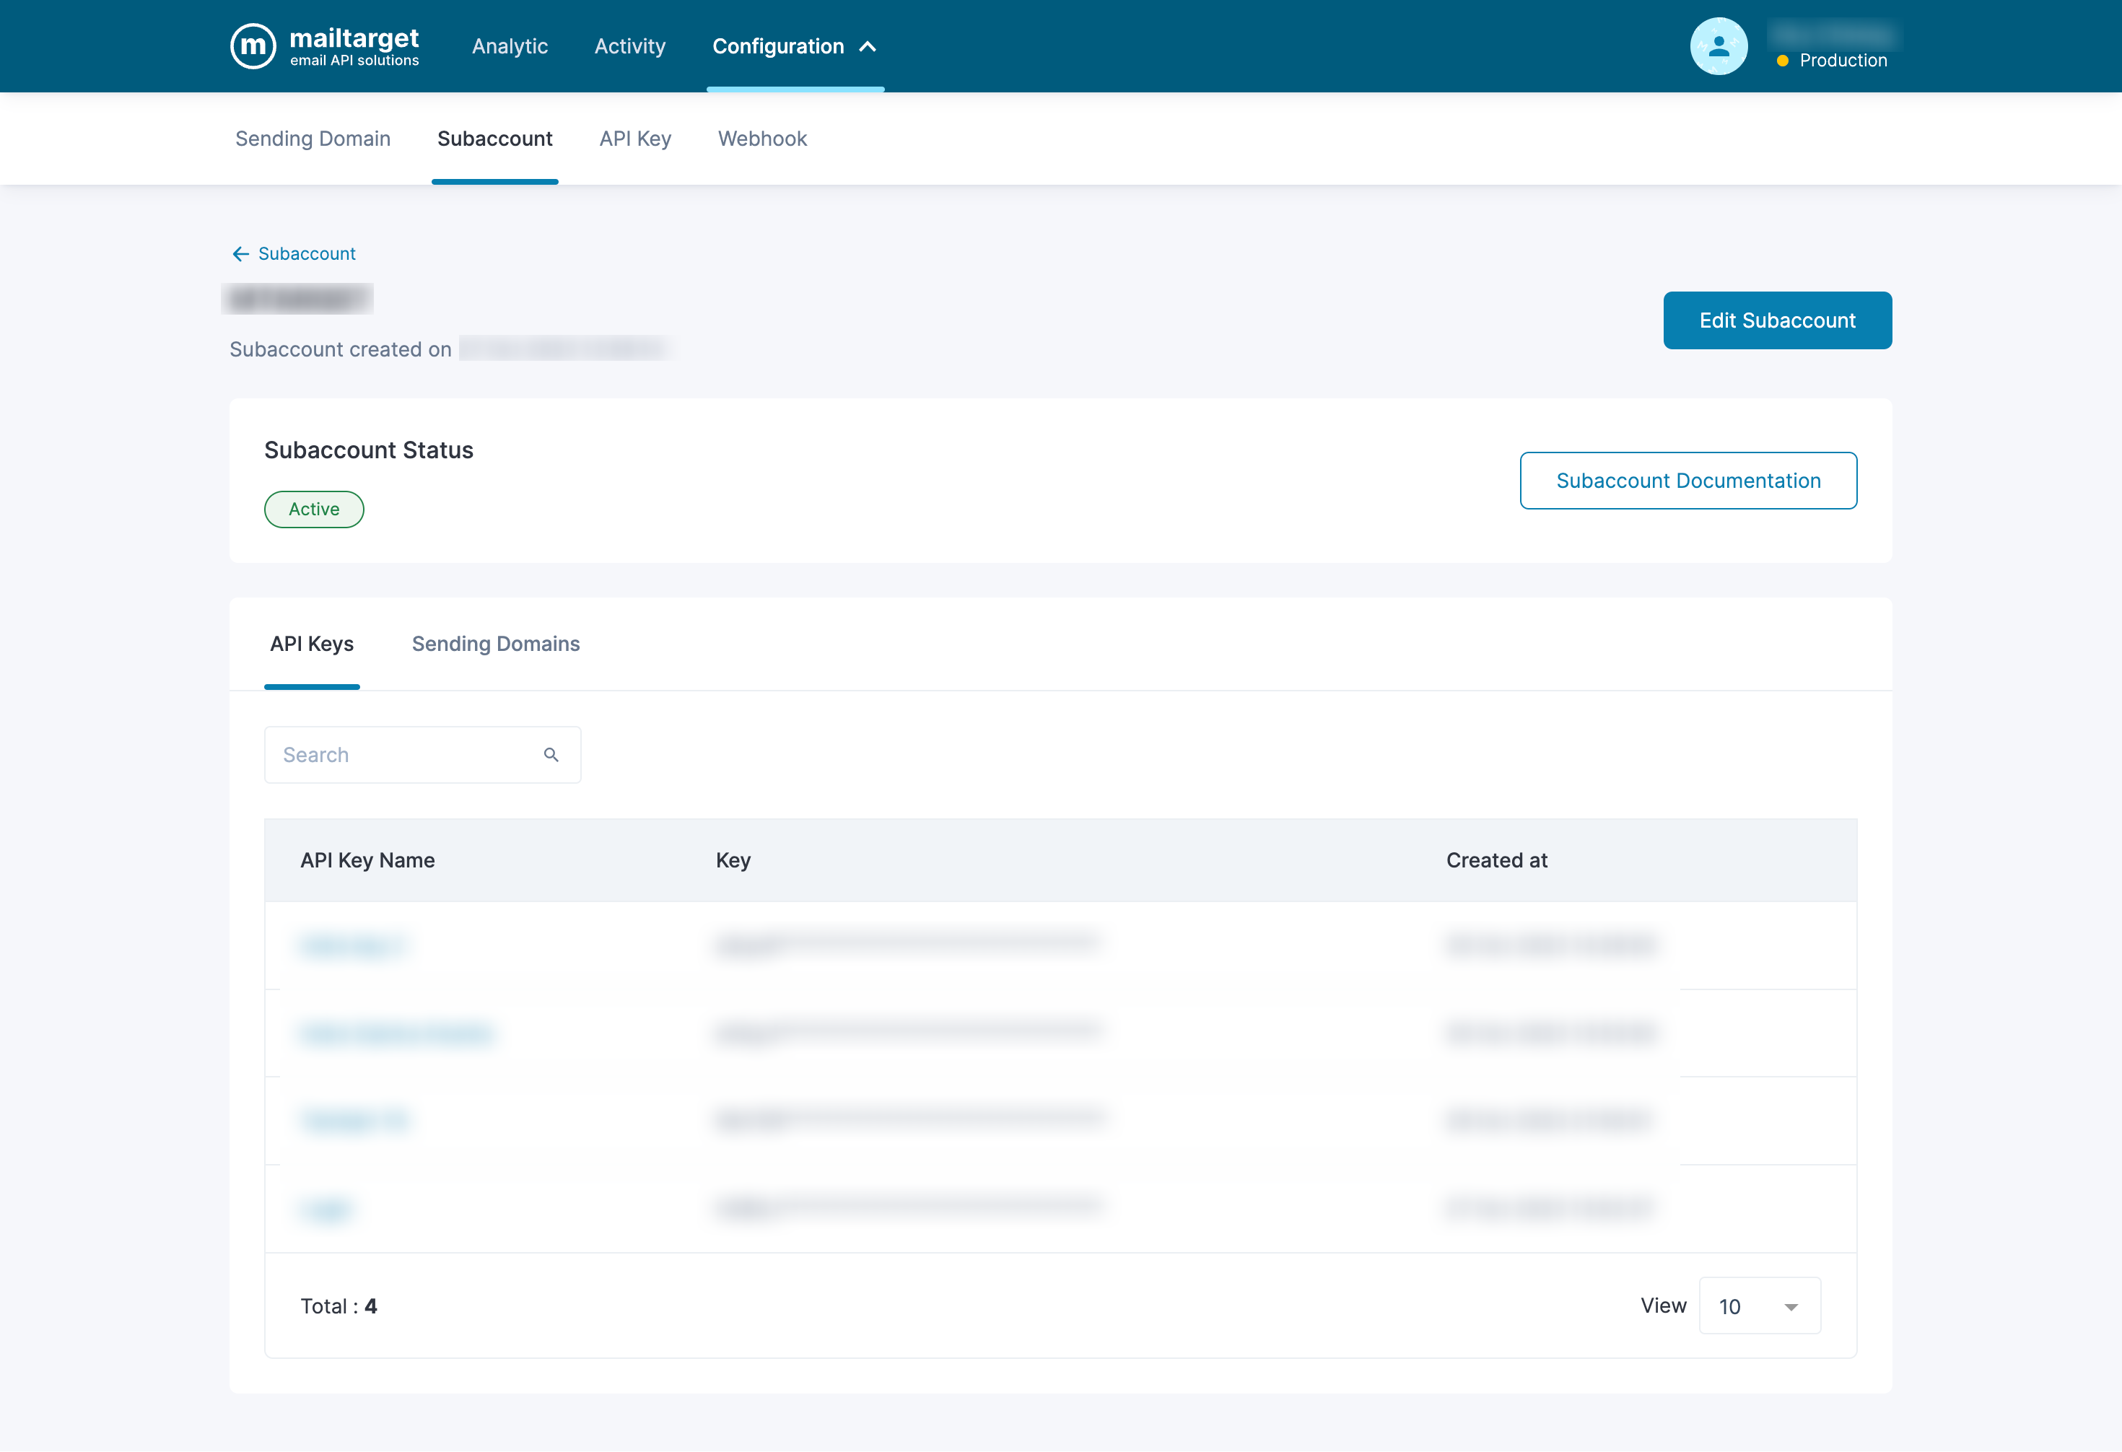Select the Sending Domains sub-tab
The image size is (2122, 1452).
tap(495, 644)
